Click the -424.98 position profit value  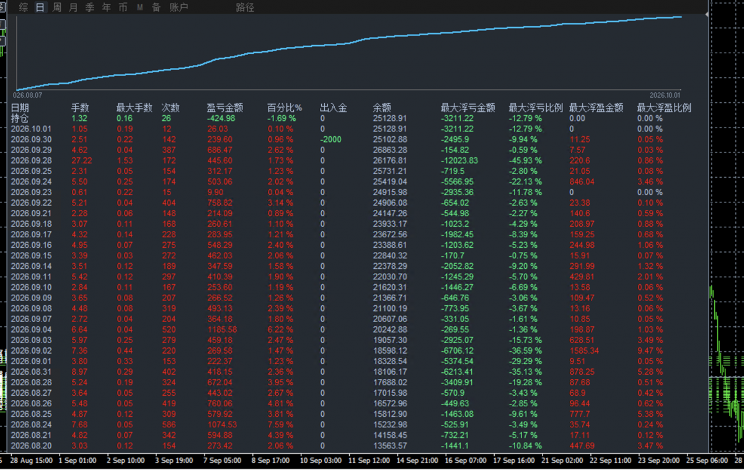tap(221, 118)
